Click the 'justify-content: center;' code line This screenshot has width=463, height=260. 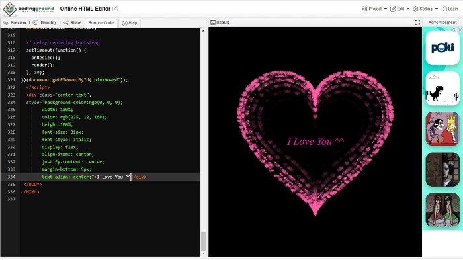tap(73, 162)
